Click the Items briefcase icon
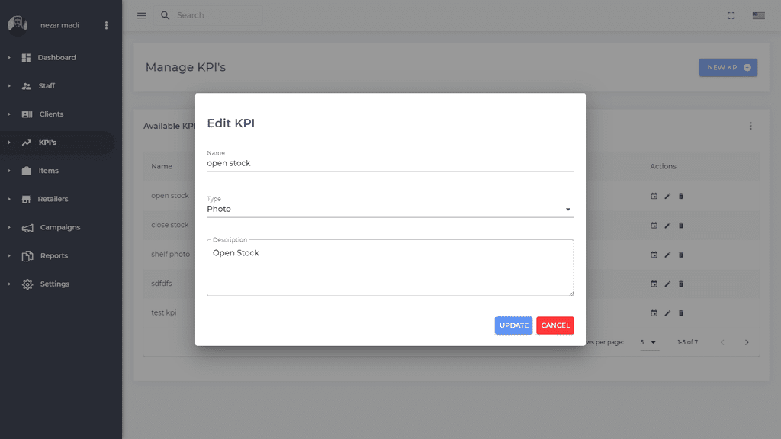 tap(27, 171)
